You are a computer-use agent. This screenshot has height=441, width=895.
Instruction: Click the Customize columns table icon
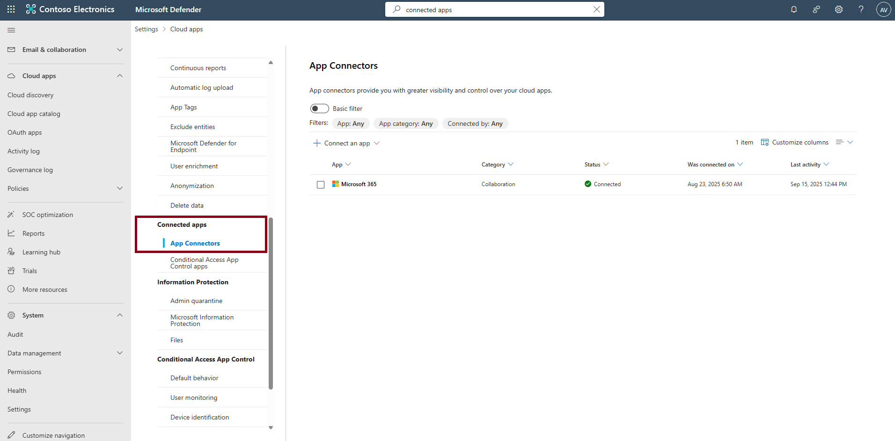pyautogui.click(x=765, y=142)
